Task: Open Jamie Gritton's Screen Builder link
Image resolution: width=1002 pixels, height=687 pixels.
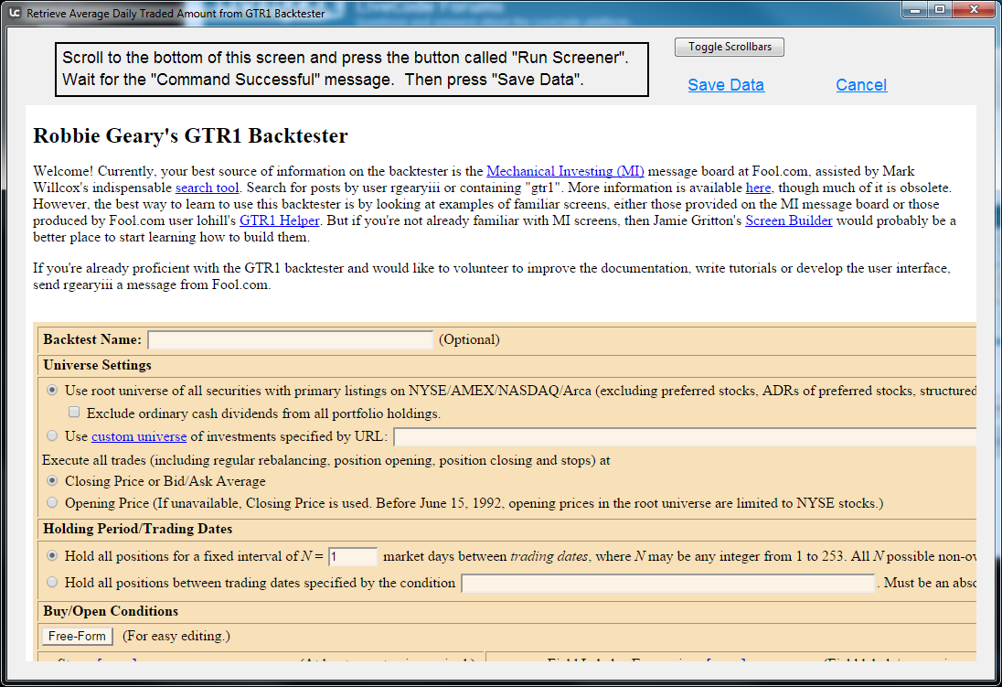Action: coord(788,220)
